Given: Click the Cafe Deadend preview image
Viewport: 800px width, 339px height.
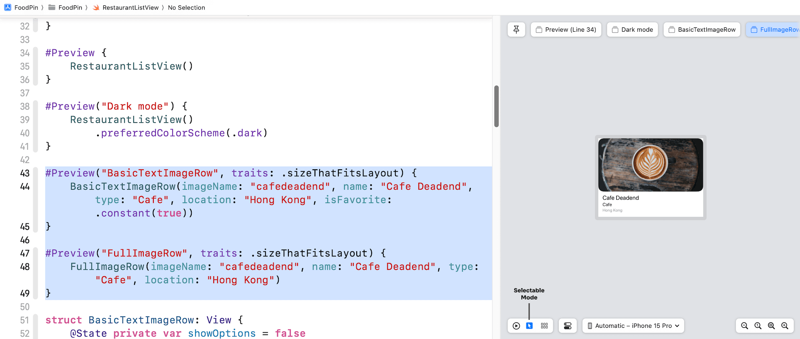Looking at the screenshot, I should point(650,165).
